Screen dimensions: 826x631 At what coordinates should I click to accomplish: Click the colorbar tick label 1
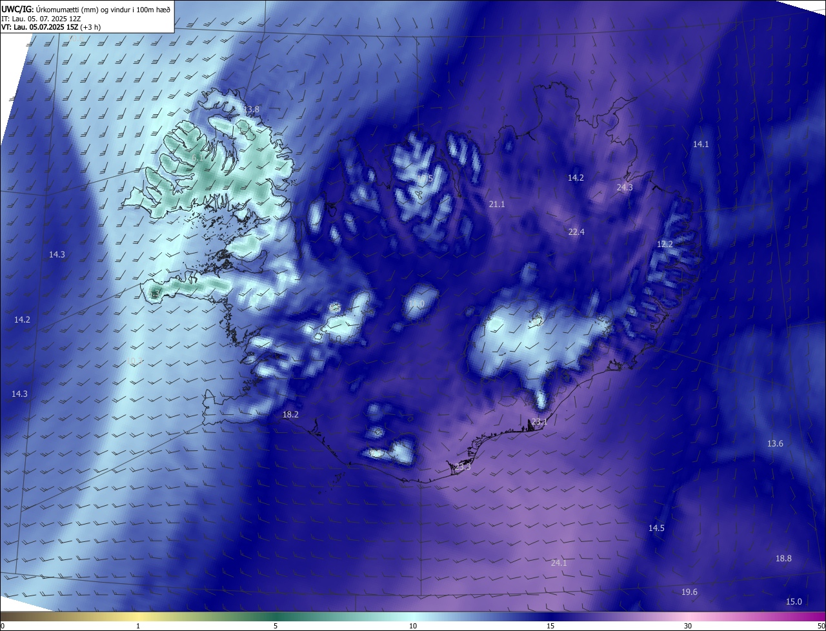pos(138,626)
